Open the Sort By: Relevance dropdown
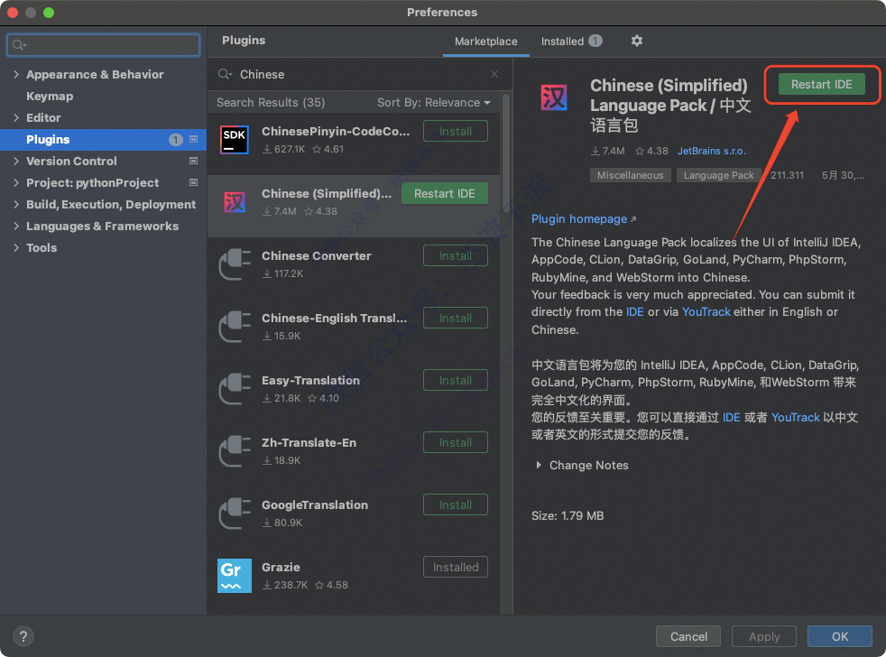 click(433, 102)
